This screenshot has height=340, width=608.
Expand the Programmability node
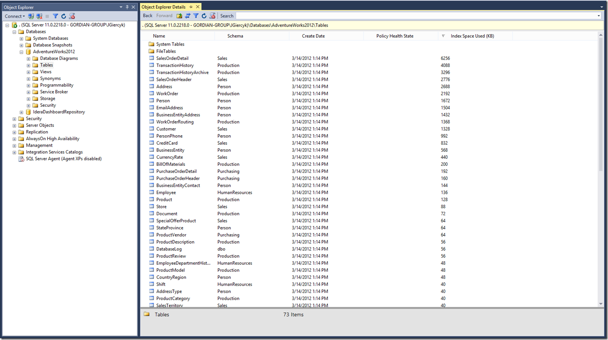(x=28, y=85)
